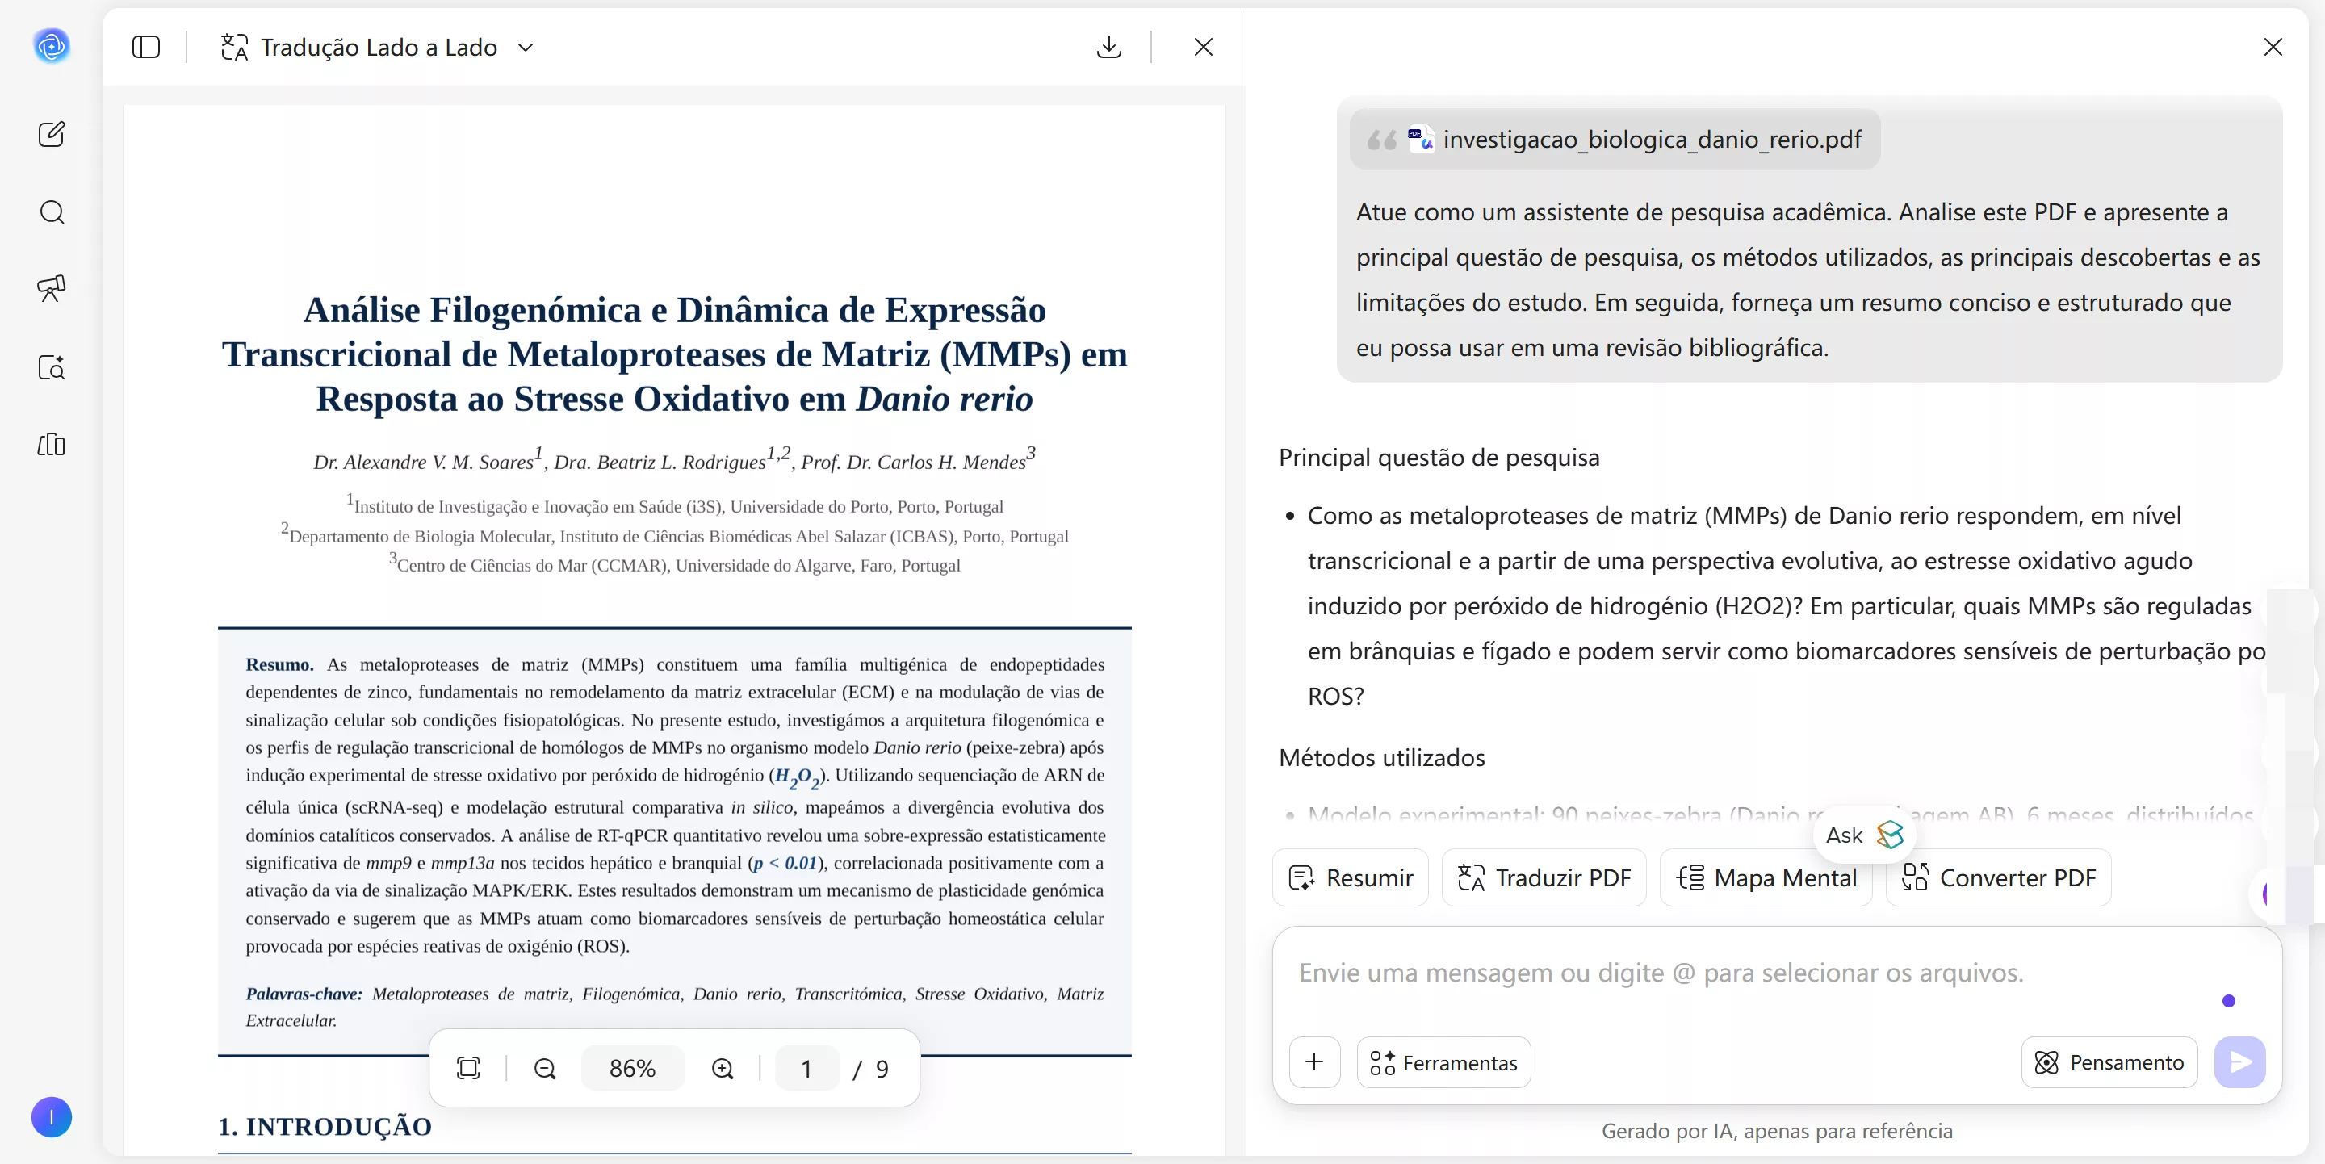Open the library books sidebar icon

pos(52,445)
